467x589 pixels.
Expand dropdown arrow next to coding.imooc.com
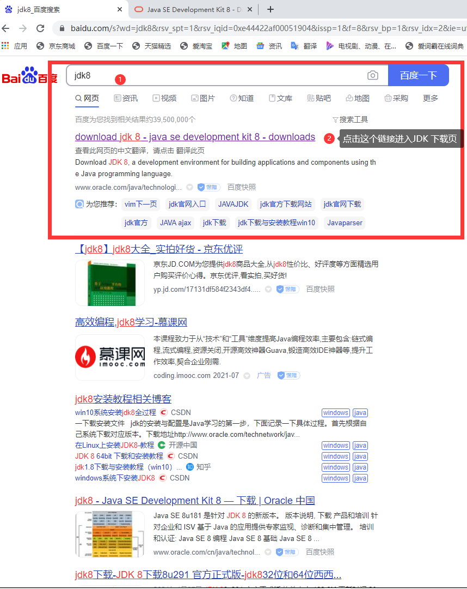point(247,376)
